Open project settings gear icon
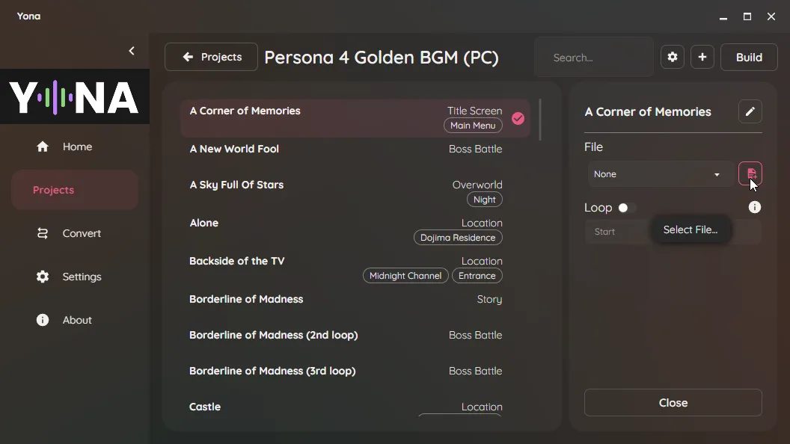 [672, 58]
